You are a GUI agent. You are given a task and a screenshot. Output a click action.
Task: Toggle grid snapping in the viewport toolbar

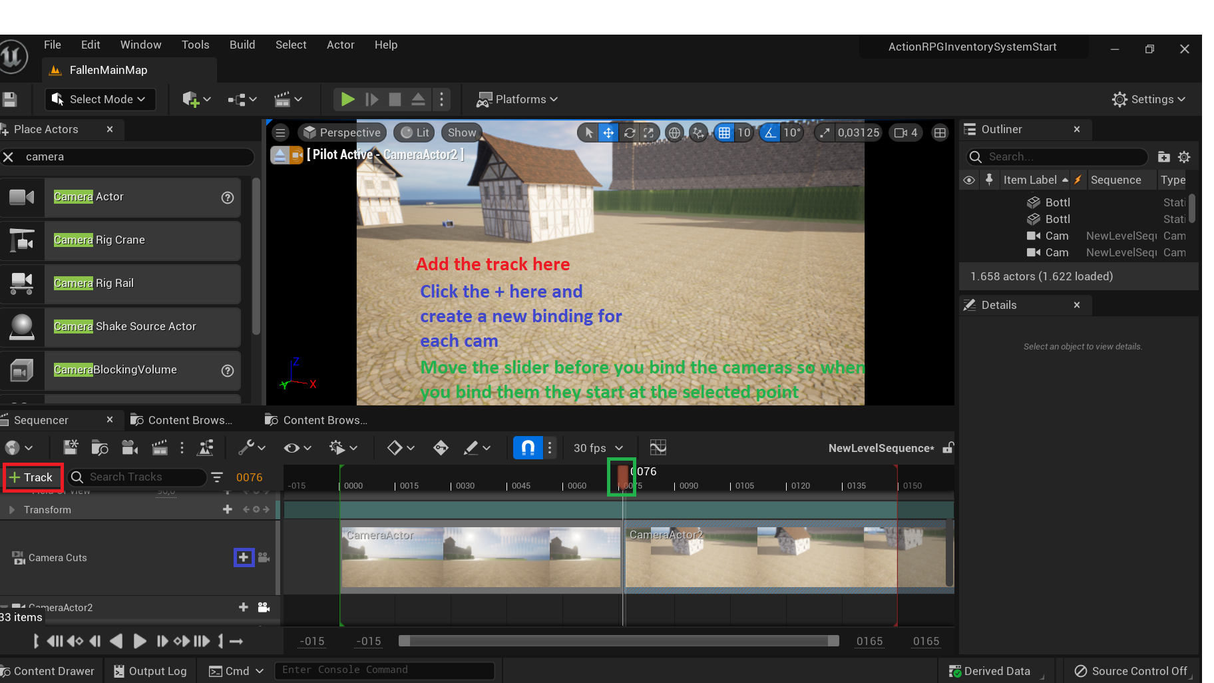724,132
